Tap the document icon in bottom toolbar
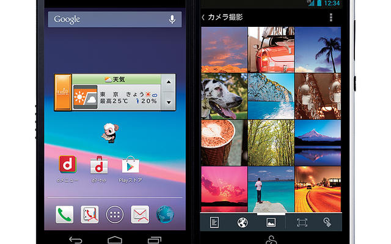391x244 pixels. point(214,223)
